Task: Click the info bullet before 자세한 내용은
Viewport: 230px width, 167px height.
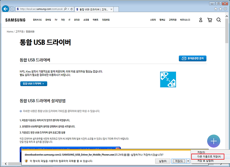Action: click(x=21, y=111)
